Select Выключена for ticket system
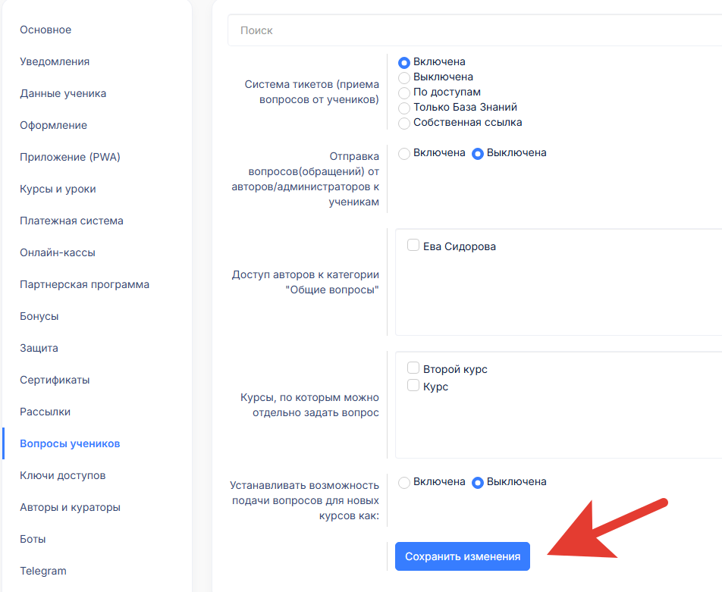This screenshot has width=722, height=592. coord(404,77)
